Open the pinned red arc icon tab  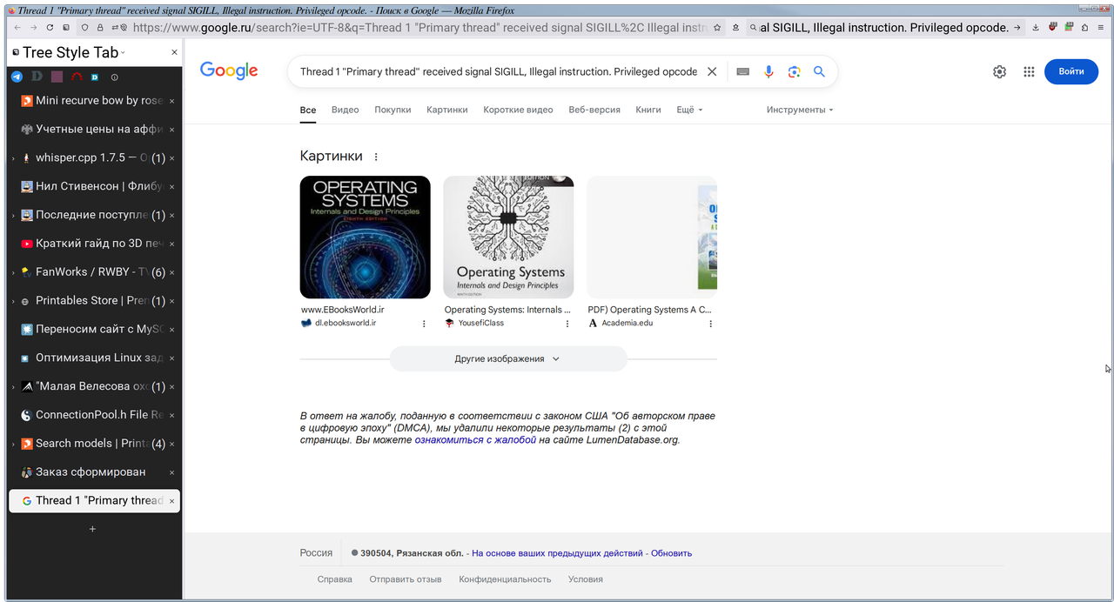[x=77, y=77]
